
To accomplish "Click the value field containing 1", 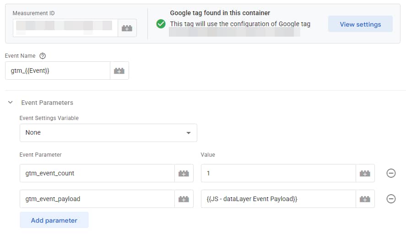I will [278, 173].
